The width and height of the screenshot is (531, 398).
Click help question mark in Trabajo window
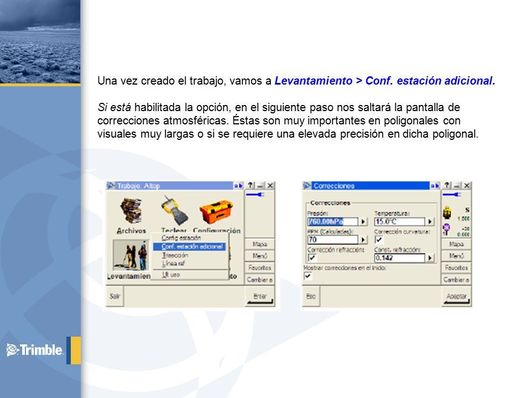[250, 186]
